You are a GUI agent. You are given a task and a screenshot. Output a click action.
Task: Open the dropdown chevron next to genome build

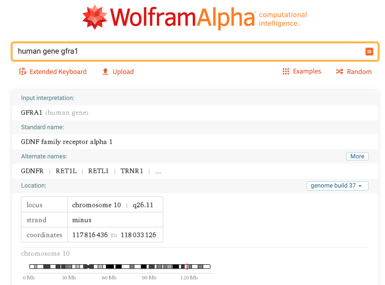[x=361, y=186]
